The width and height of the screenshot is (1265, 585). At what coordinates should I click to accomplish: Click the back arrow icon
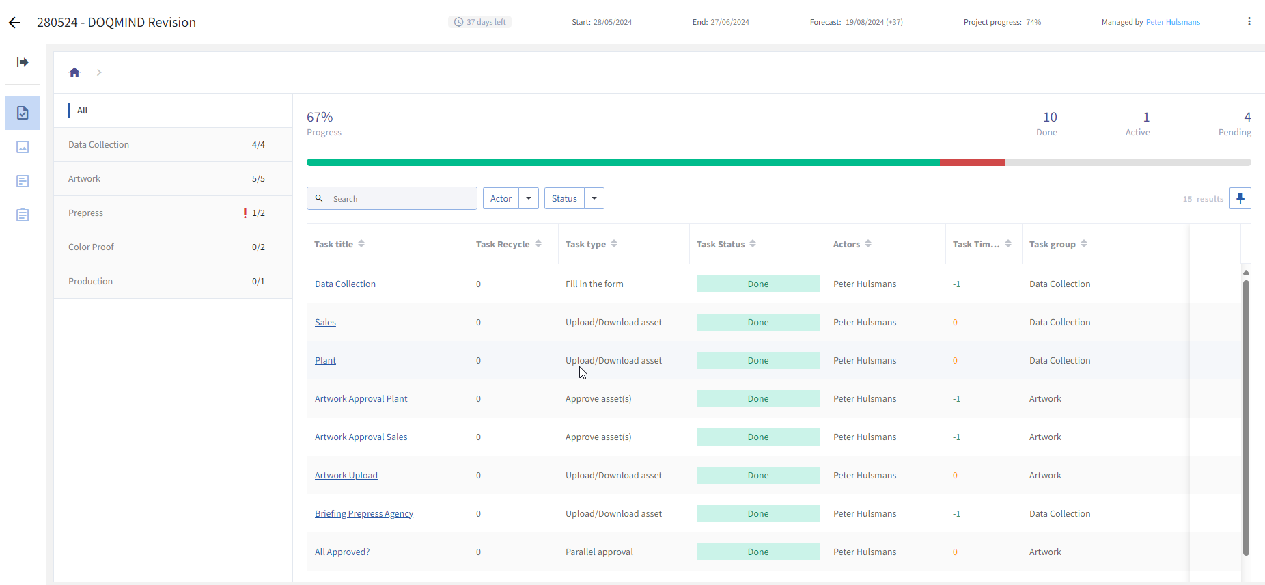(14, 23)
